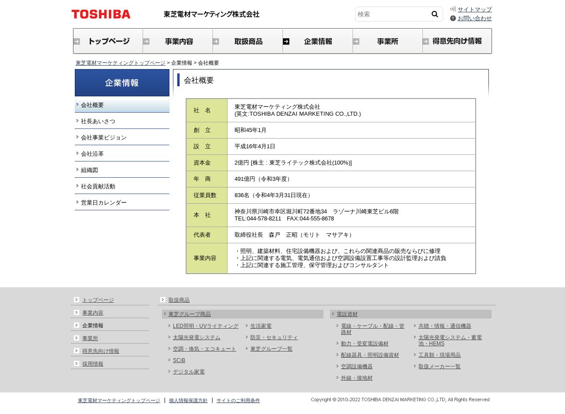Open 東芝グループ一覧 link

(271, 349)
